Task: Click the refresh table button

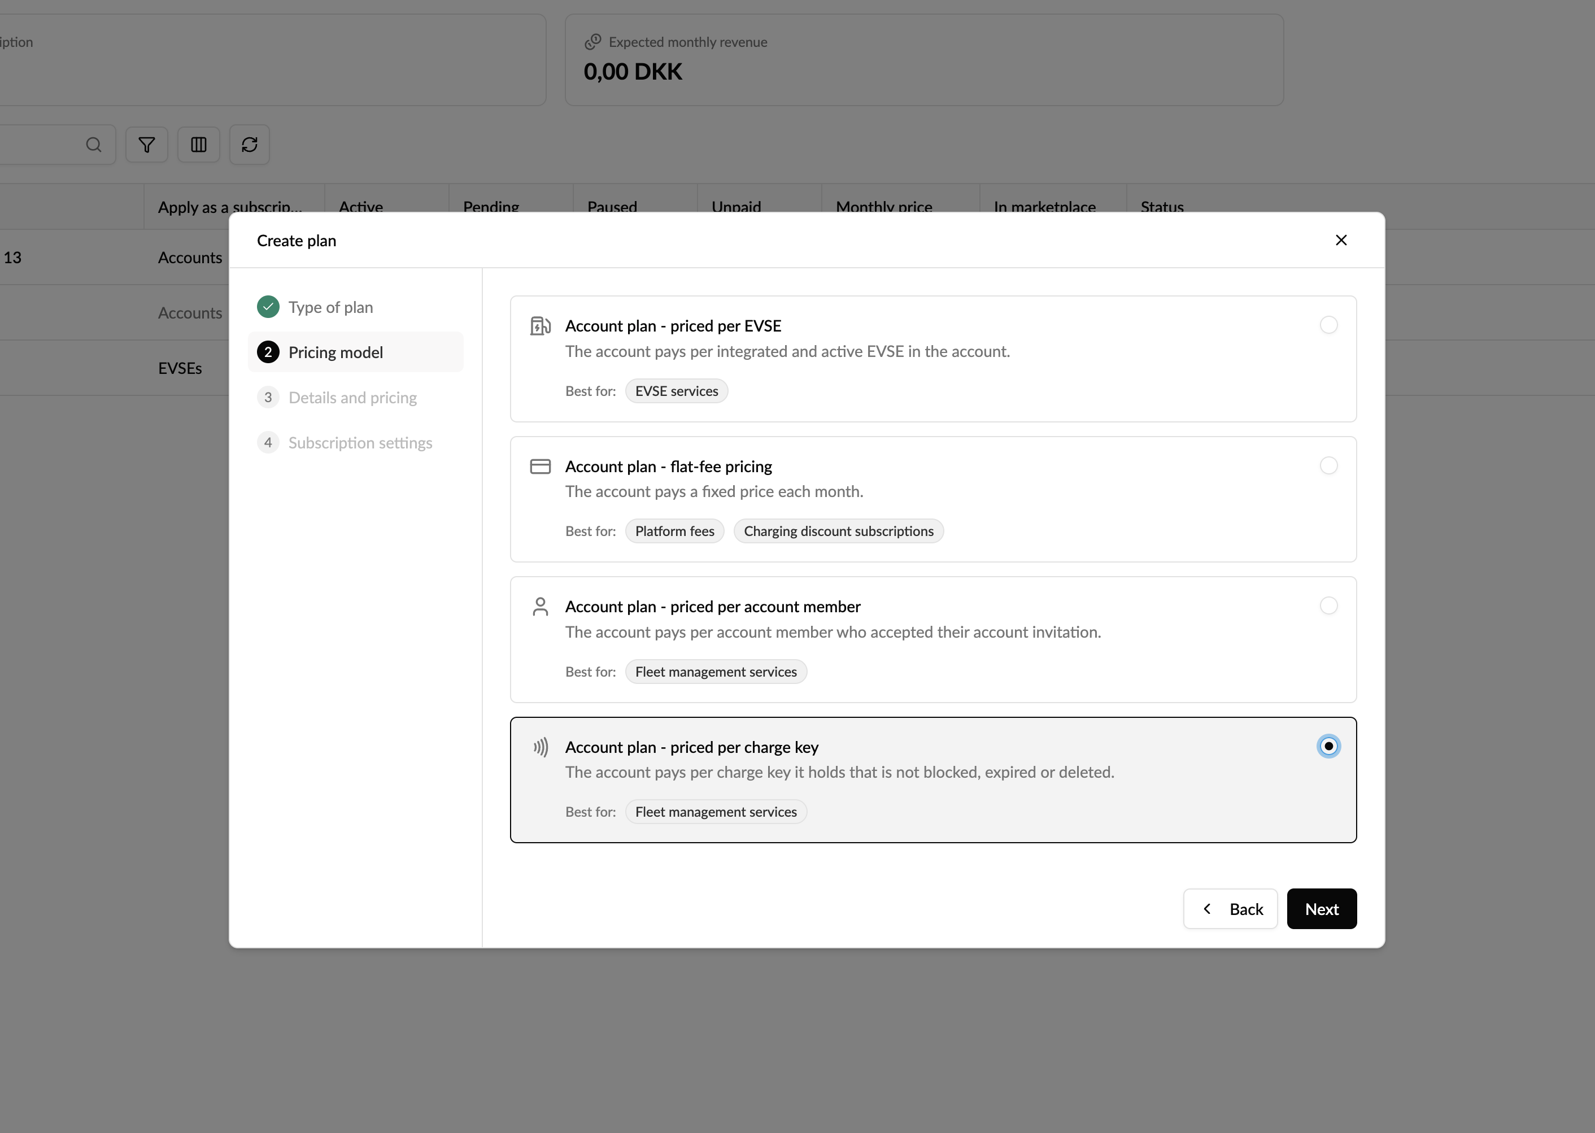Action: click(250, 145)
